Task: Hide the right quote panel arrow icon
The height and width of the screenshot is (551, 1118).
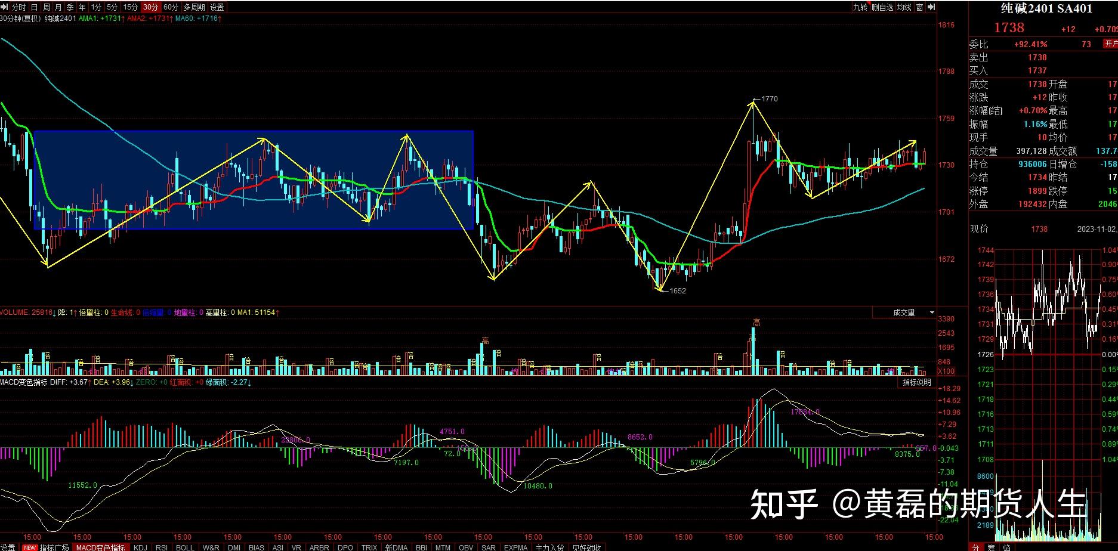Action: click(x=931, y=7)
